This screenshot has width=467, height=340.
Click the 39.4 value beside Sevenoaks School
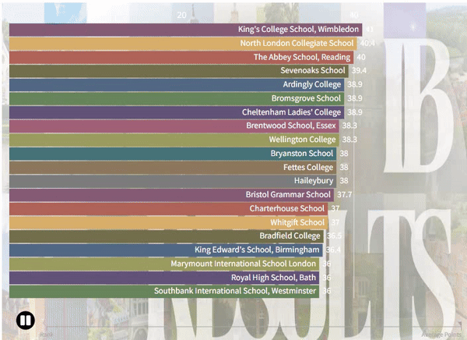pos(359,71)
